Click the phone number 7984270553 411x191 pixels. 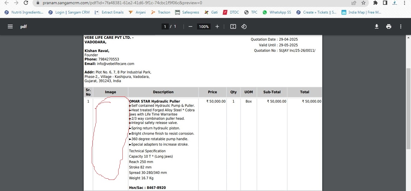(x=109, y=59)
